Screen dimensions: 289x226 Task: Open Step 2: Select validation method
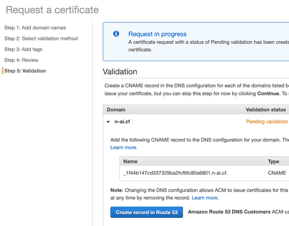click(x=41, y=39)
